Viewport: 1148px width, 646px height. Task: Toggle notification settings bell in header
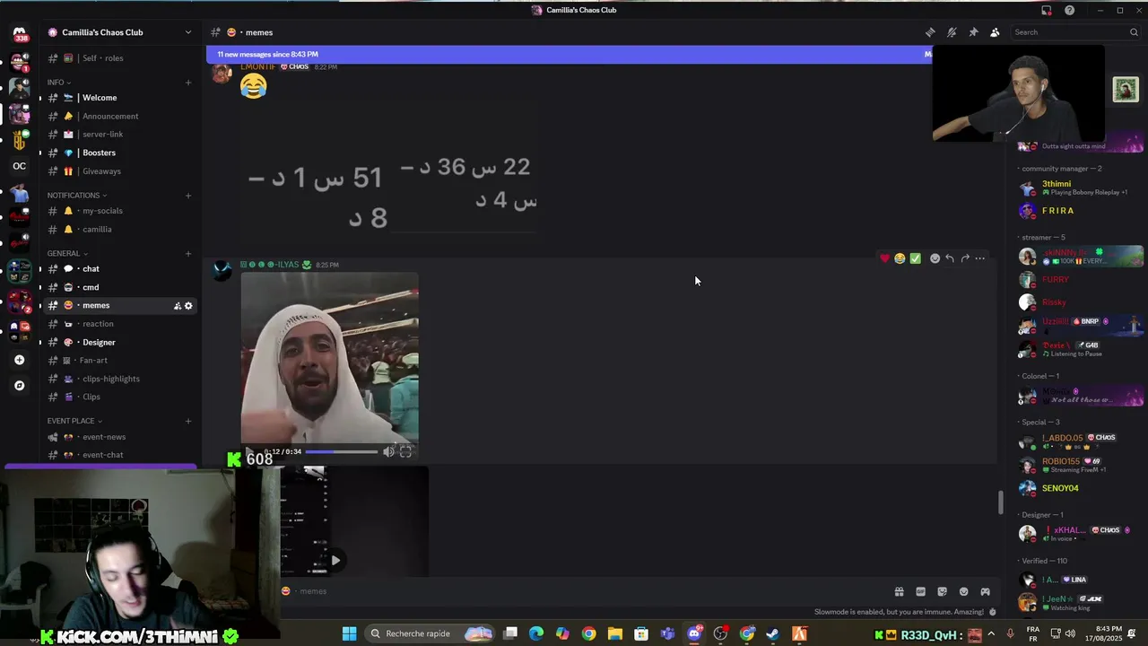[x=952, y=32]
